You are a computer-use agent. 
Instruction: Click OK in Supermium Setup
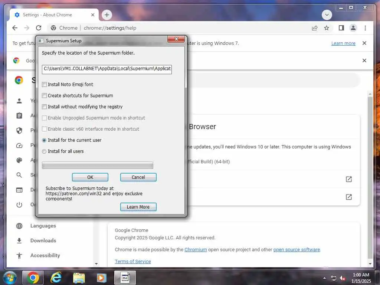pyautogui.click(x=90, y=177)
